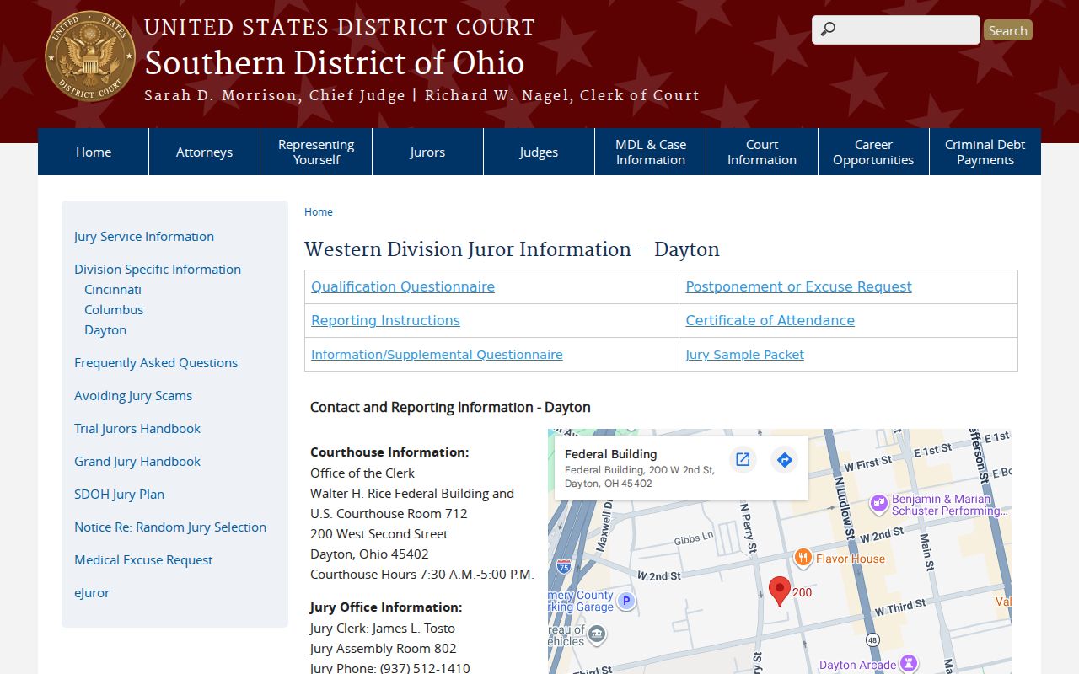Open the Criminal Debt Payments menu
Screen dimensions: 1079x674
tap(985, 152)
